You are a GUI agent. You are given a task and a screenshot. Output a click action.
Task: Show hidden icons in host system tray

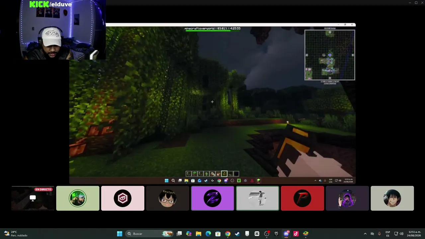[365, 234]
